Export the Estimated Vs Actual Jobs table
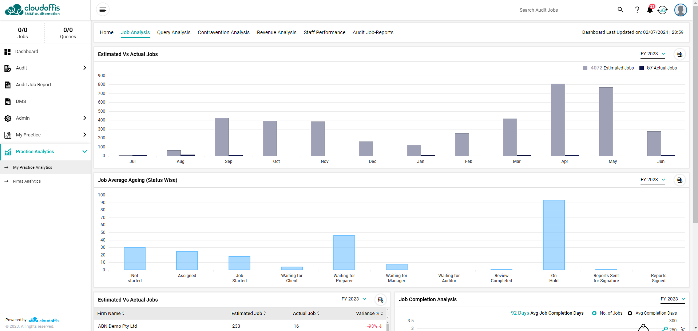Screen dimensions: 698x331 pyautogui.click(x=380, y=300)
